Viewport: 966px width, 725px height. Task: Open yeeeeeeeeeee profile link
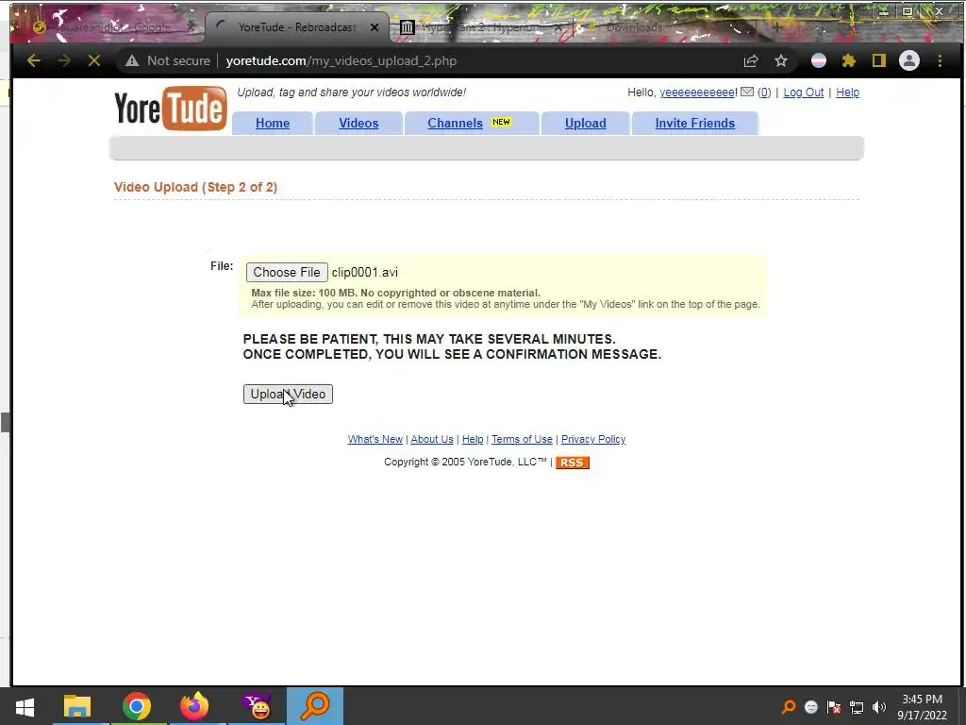point(697,93)
